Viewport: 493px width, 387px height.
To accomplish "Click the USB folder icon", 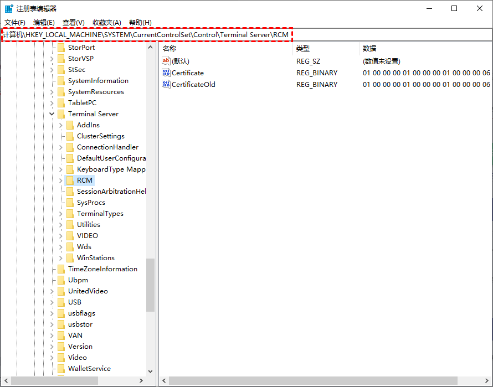I will [61, 302].
